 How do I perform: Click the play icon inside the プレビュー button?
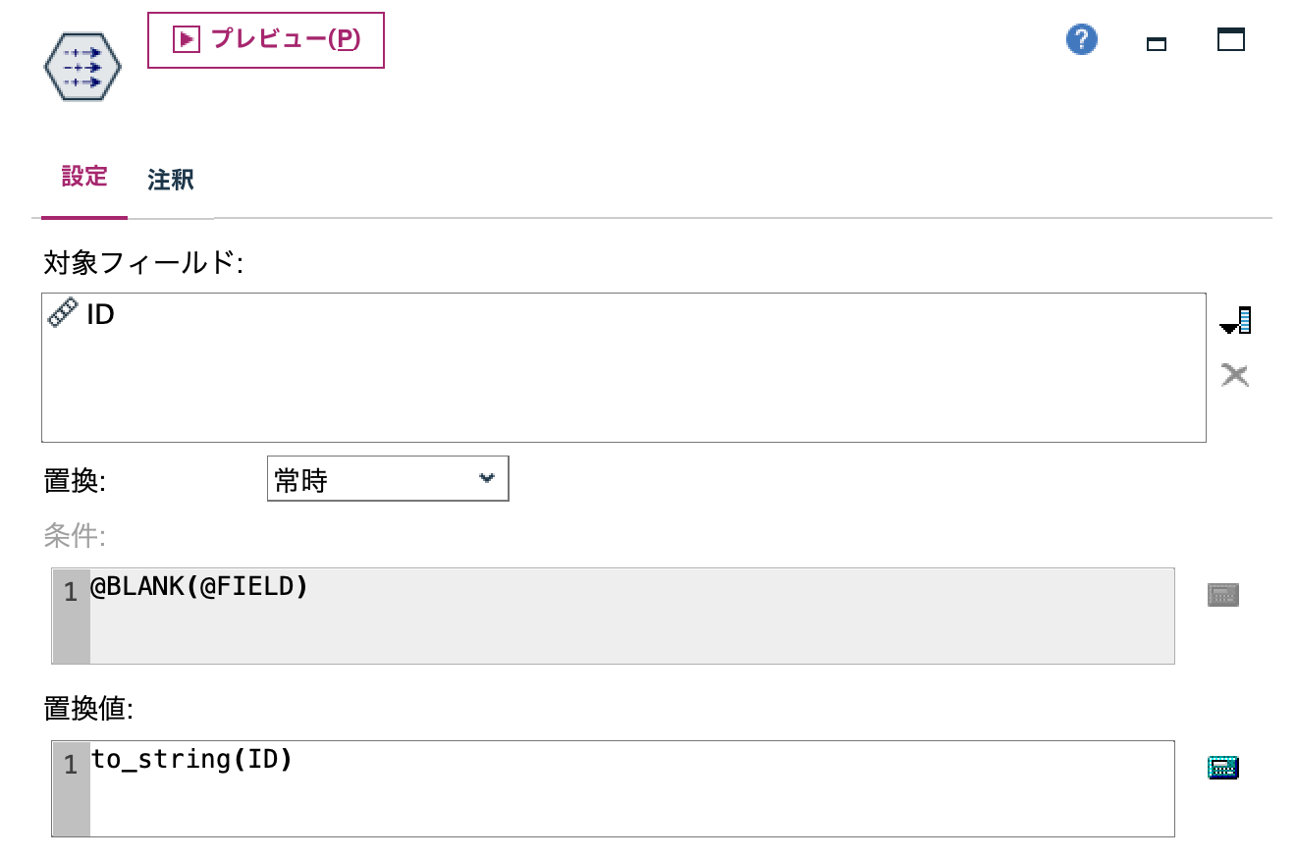(187, 40)
